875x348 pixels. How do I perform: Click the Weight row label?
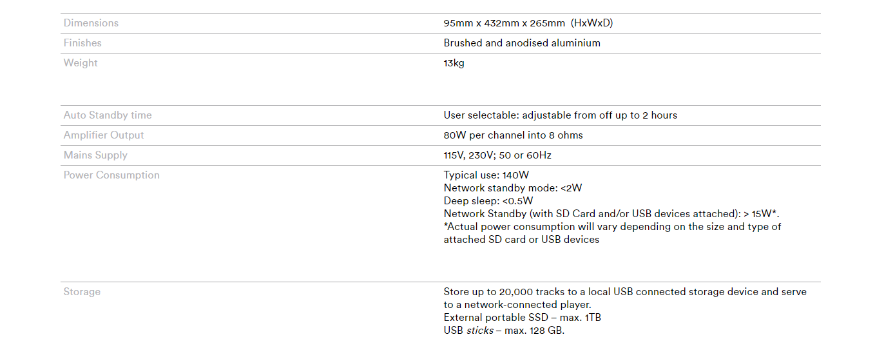click(x=81, y=63)
